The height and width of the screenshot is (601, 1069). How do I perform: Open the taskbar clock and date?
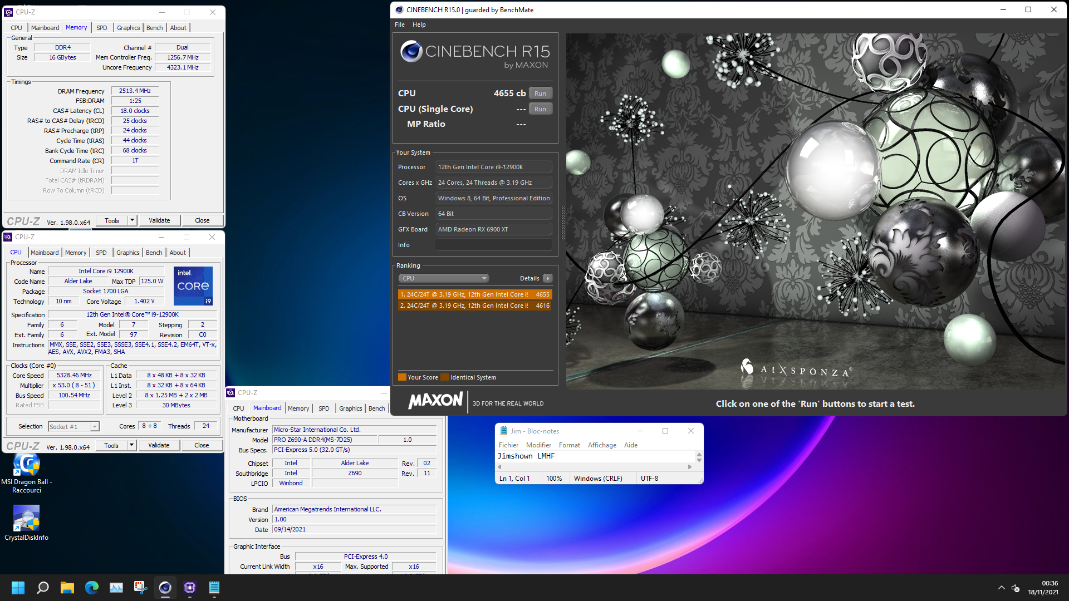point(1043,588)
